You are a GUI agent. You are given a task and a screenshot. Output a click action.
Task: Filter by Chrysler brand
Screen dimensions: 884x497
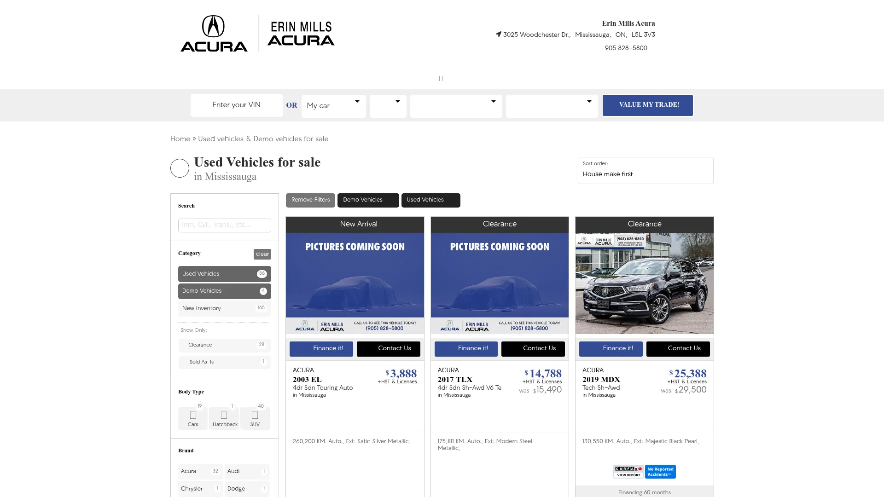tap(200, 489)
